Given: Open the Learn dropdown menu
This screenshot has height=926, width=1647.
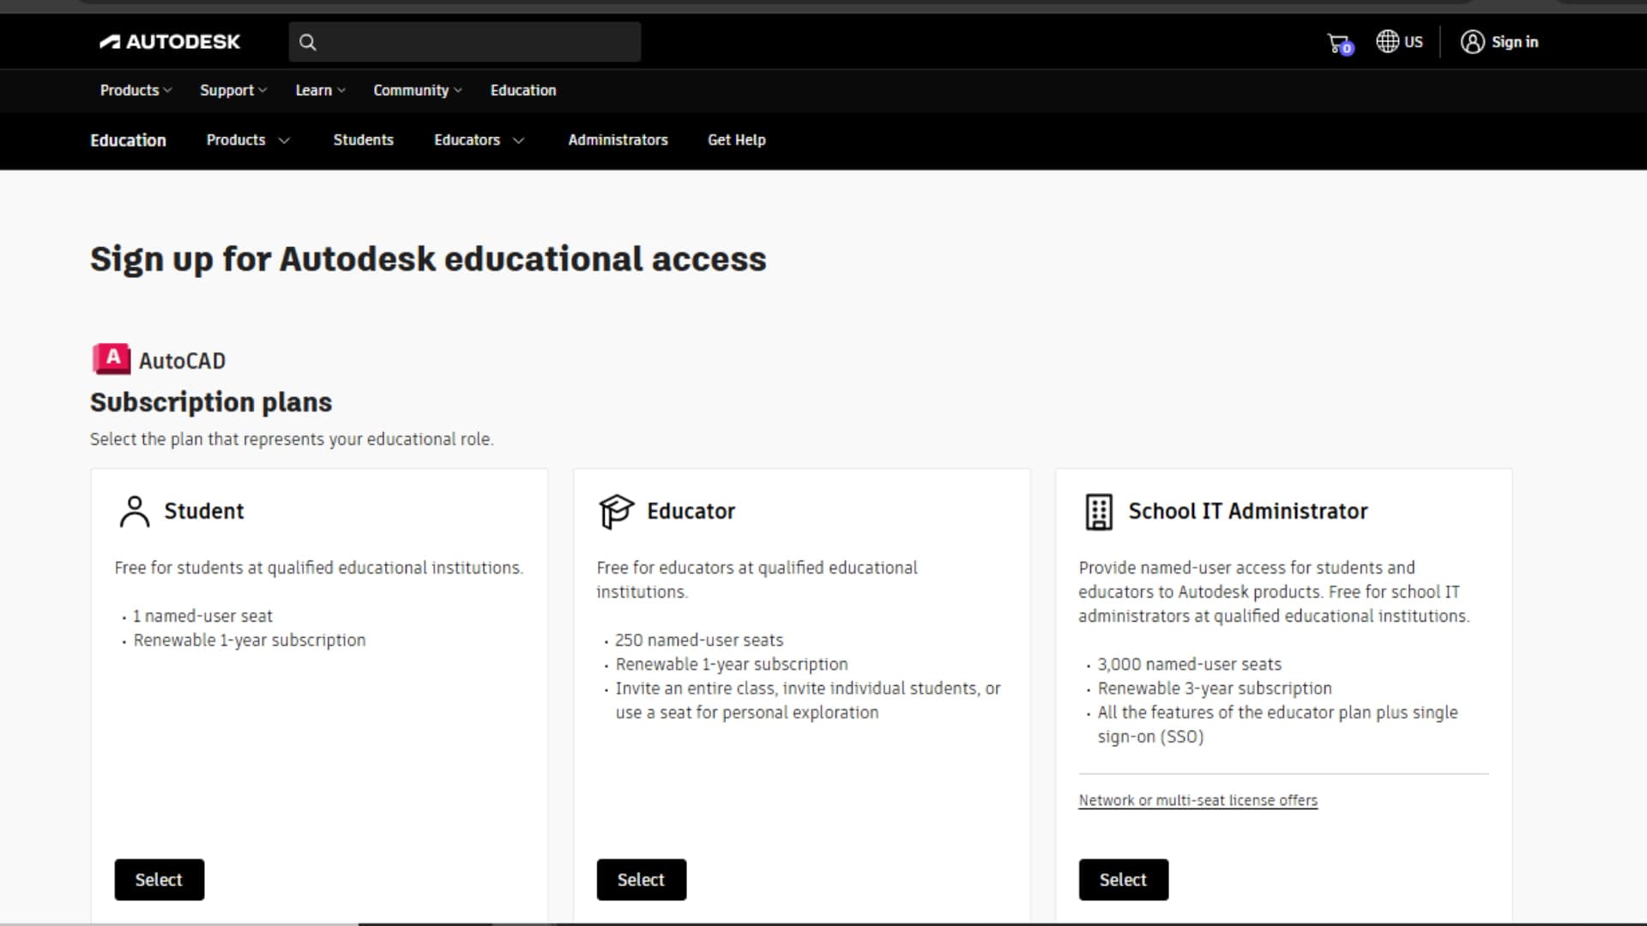Looking at the screenshot, I should click(320, 90).
